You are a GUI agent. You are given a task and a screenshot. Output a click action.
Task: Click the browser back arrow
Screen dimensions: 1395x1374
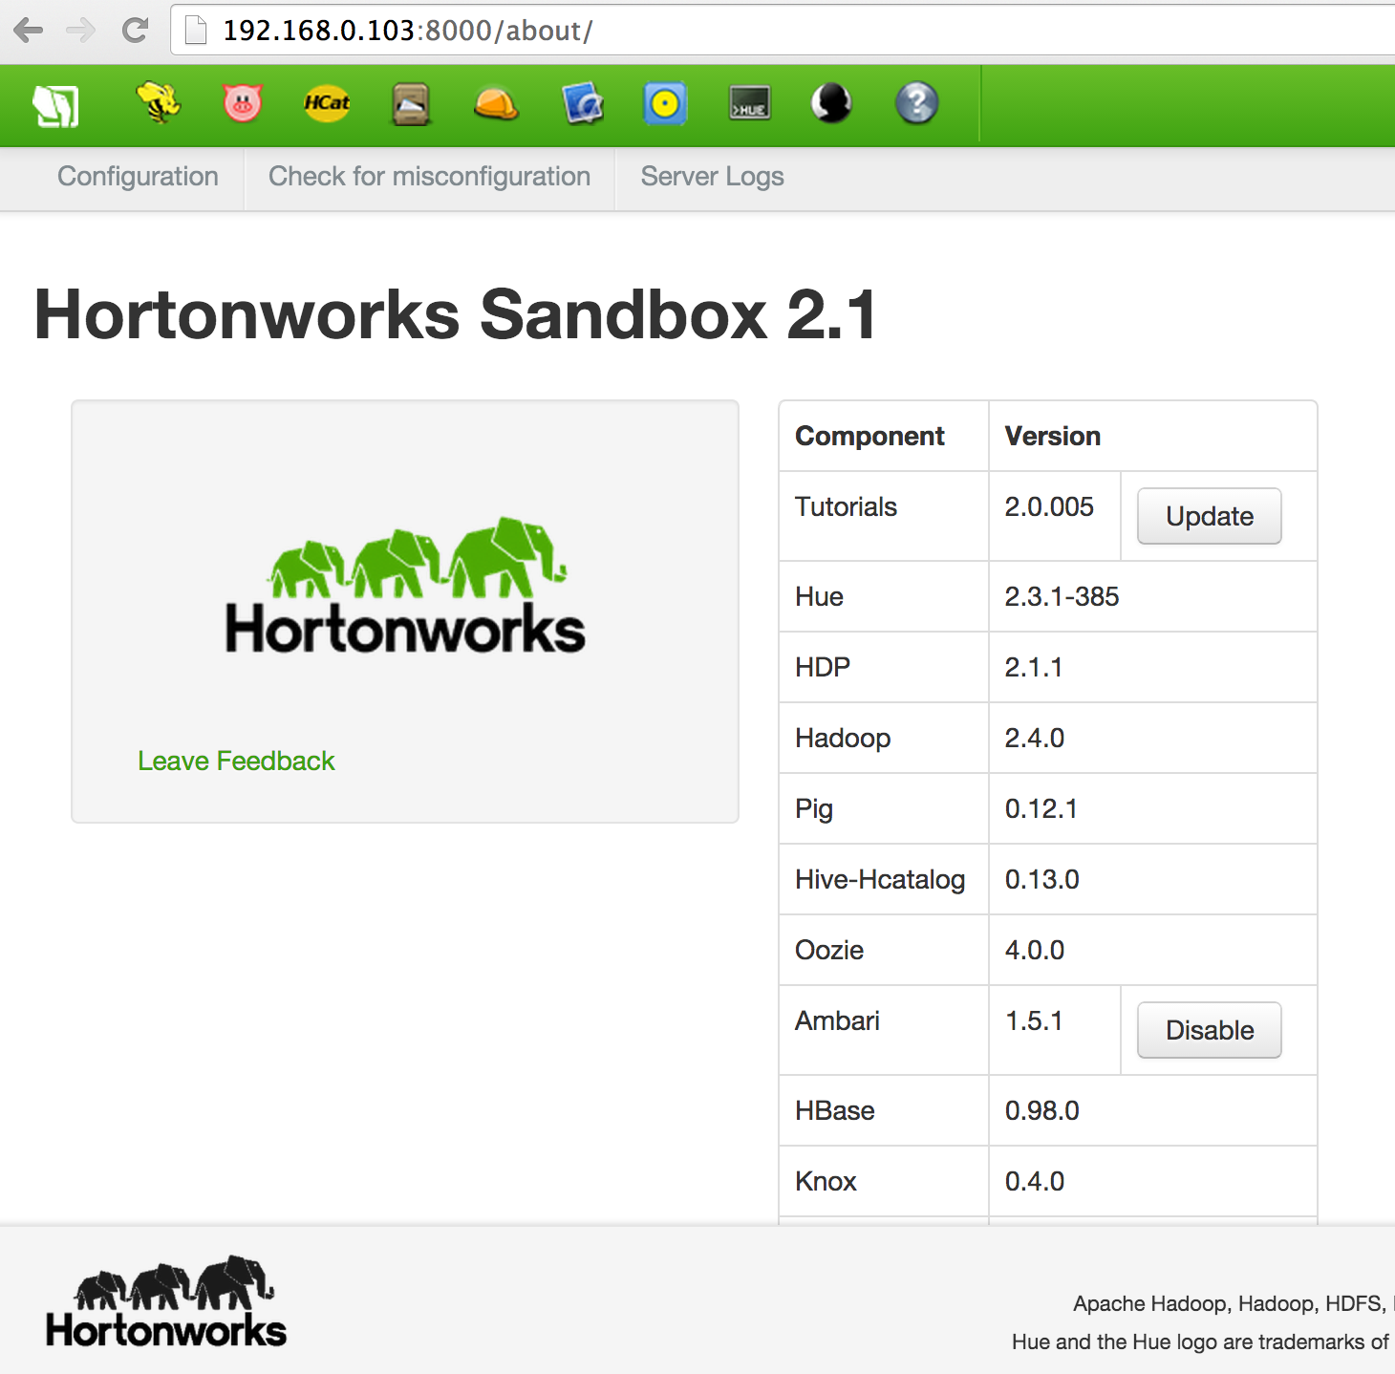[29, 31]
